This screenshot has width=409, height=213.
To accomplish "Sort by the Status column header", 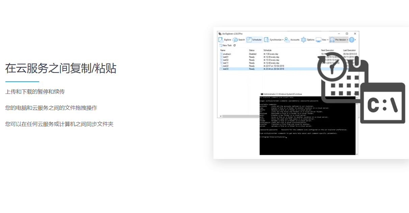I will (x=252, y=50).
